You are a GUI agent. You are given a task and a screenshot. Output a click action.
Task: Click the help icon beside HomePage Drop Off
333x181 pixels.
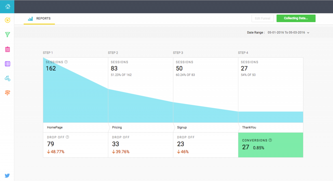67,137
